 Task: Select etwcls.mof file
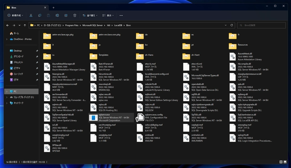pos(147,67)
